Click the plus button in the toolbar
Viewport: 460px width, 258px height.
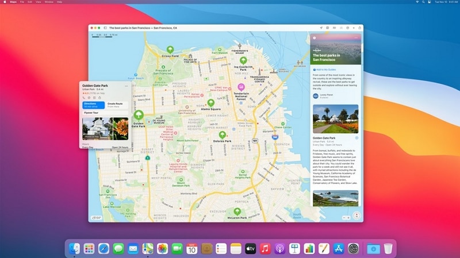pyautogui.click(x=354, y=28)
